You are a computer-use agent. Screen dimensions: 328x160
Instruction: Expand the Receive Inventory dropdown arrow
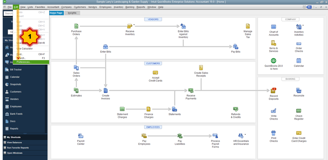pos(134,25)
